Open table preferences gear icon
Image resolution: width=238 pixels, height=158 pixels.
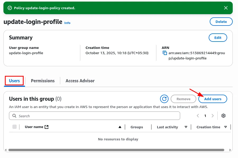click(223, 116)
